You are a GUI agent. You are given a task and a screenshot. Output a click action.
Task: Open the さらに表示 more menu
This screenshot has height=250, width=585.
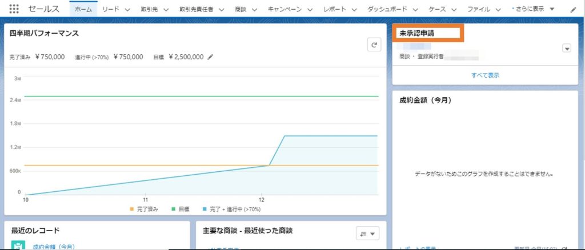tap(534, 9)
